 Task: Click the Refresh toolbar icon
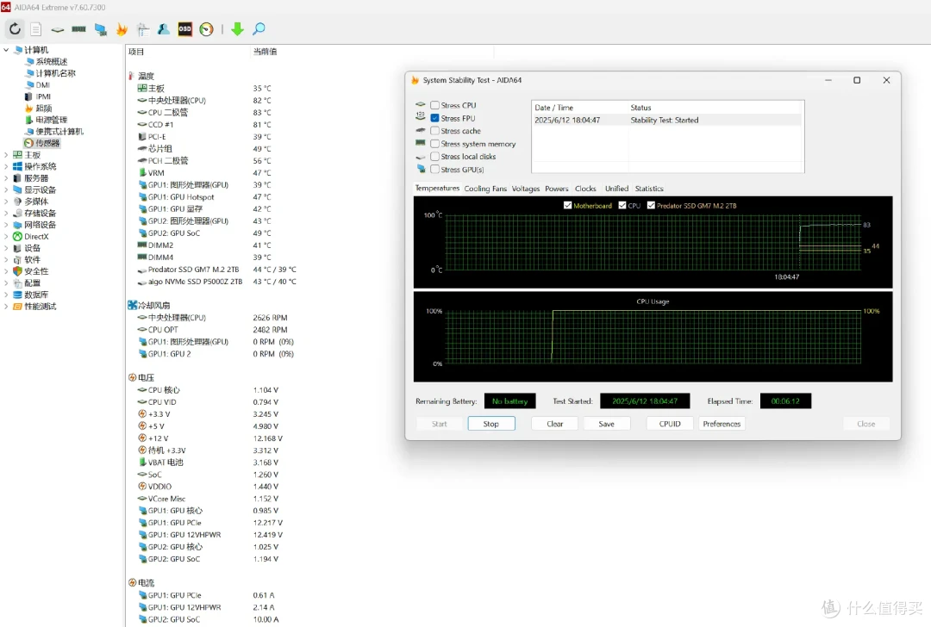(15, 28)
